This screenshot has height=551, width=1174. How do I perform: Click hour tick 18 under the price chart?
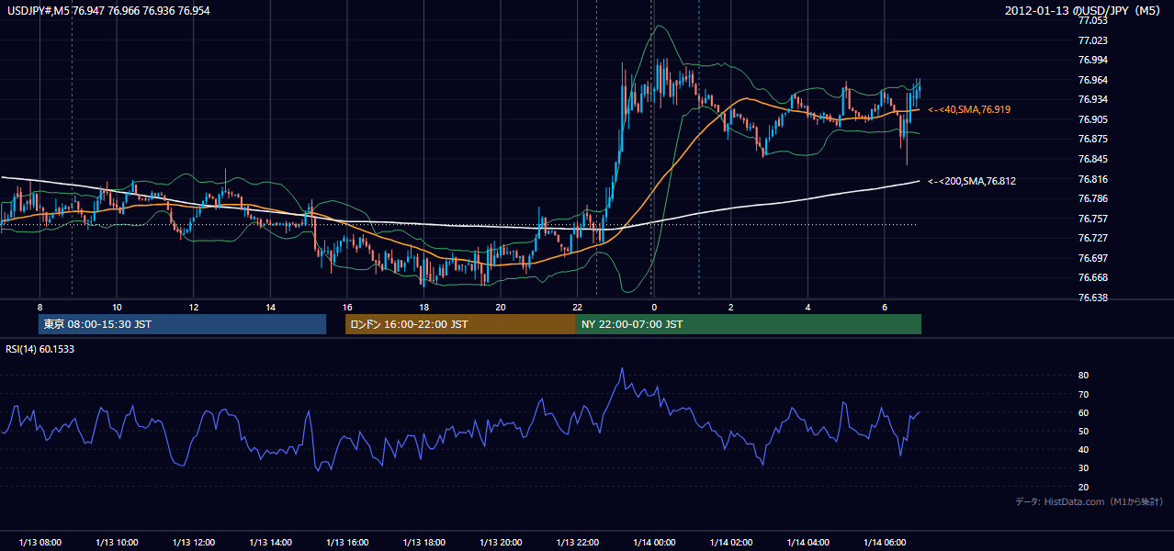point(423,307)
